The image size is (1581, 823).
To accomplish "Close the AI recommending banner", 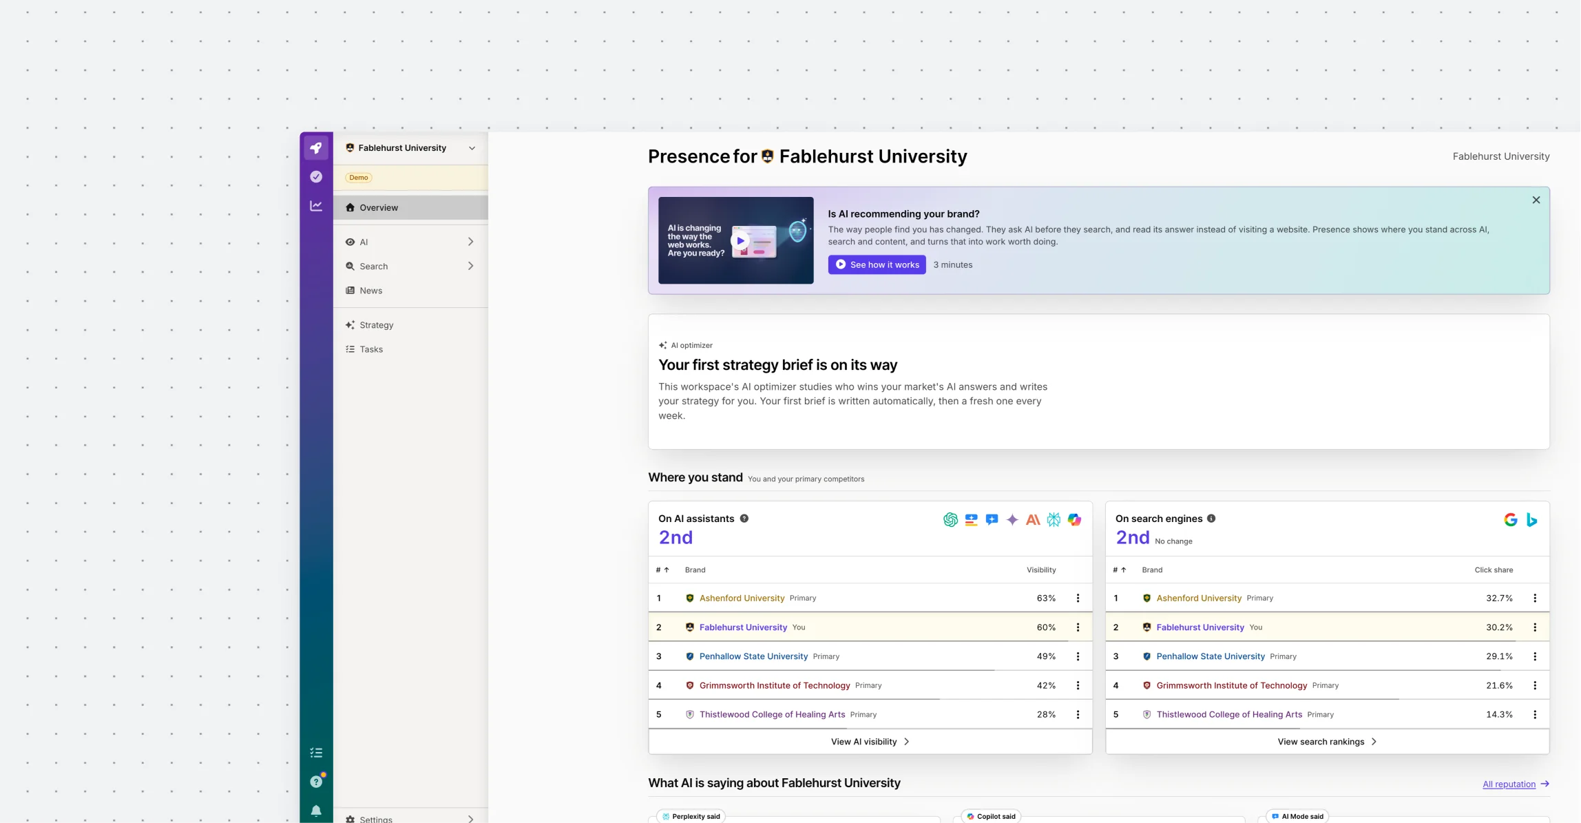I will click(1536, 200).
